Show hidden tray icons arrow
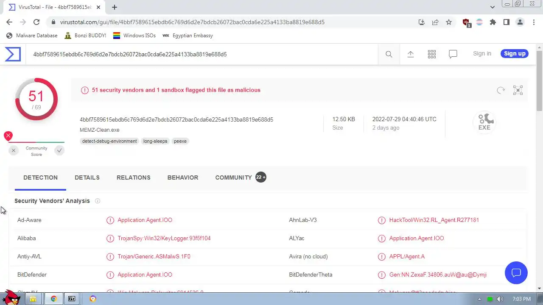543x305 pixels. point(479,299)
